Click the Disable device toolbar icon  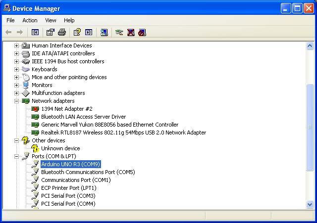click(x=142, y=32)
